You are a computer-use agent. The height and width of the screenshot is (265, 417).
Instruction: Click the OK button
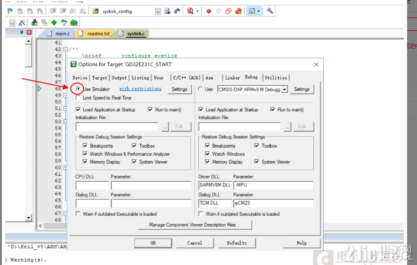(153, 243)
